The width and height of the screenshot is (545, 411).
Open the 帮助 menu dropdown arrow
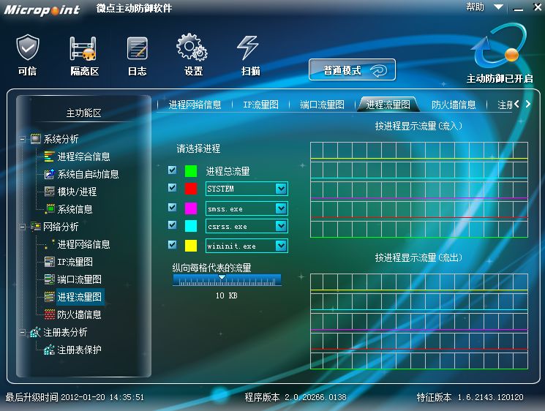pyautogui.click(x=498, y=7)
